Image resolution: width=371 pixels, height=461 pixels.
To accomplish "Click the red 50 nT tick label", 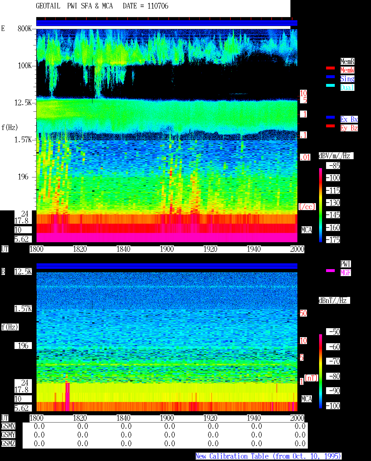I will [x=303, y=313].
